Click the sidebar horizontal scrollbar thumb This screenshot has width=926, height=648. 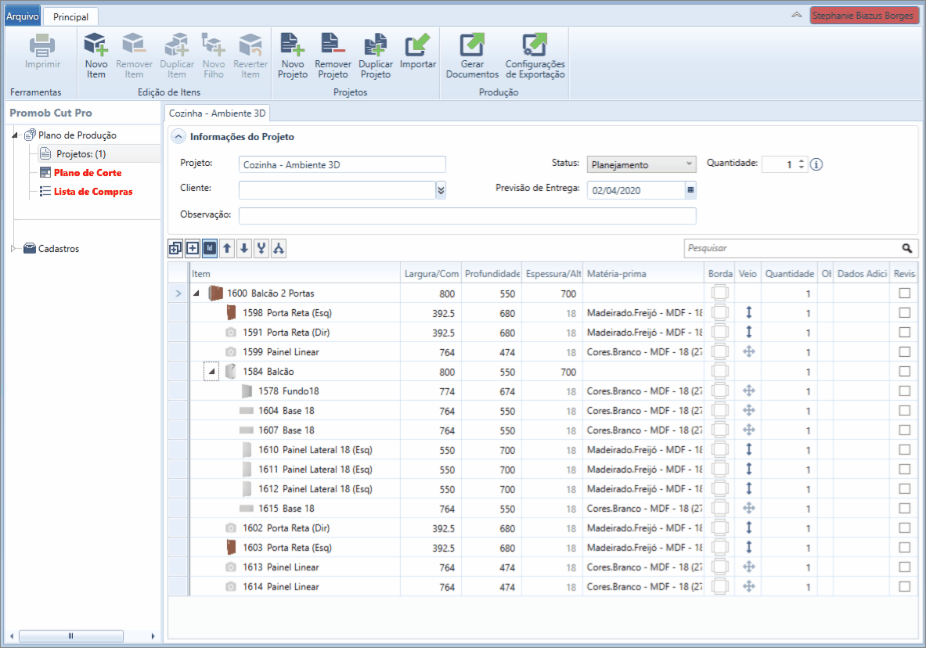[x=71, y=636]
